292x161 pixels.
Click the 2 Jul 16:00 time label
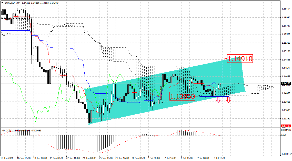click(x=170, y=158)
